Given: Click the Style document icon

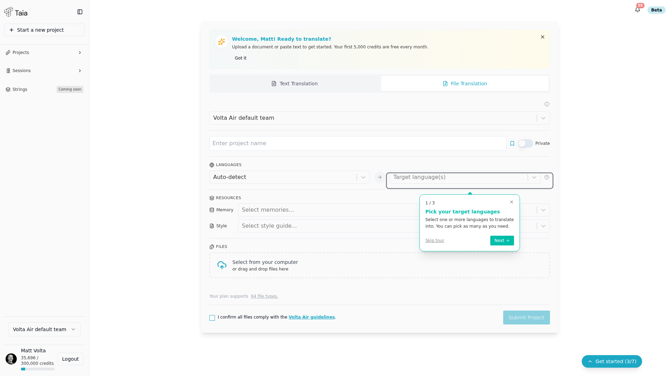Looking at the screenshot, I should point(212,226).
